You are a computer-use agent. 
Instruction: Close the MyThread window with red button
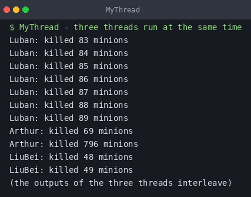coord(7,10)
